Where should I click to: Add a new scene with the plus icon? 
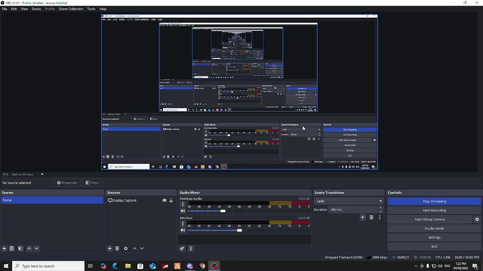tap(4, 248)
